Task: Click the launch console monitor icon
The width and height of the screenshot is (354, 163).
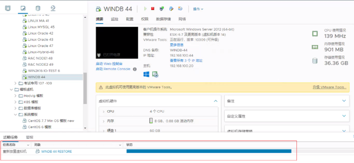Action: click(x=161, y=9)
